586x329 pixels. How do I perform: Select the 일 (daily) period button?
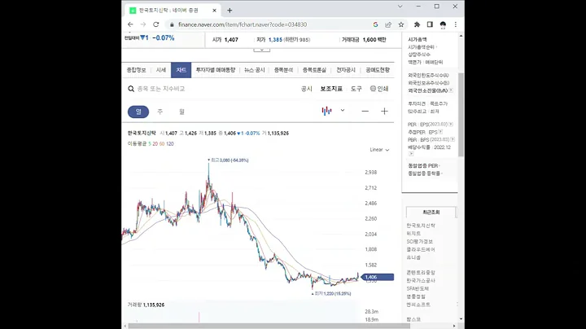[138, 112]
